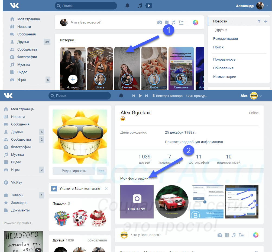Click the video film icon in top post box
This screenshot has height=252, width=272.
tap(167, 22)
